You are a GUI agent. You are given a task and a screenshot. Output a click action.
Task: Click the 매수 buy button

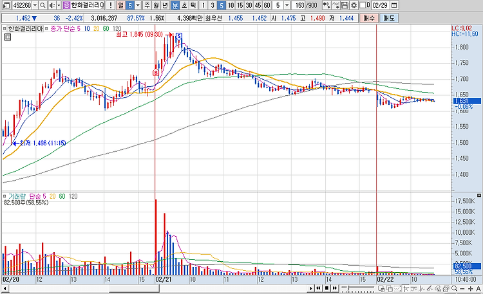[368, 18]
